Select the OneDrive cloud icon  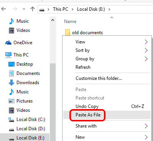(x=8, y=43)
